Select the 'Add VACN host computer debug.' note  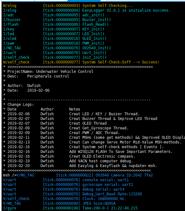pyautogui.click(x=101, y=161)
